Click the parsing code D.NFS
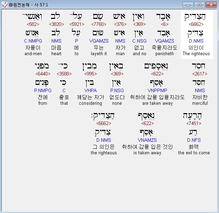Image resolution: width=219 pixels, height=213 pixels. tap(194, 140)
